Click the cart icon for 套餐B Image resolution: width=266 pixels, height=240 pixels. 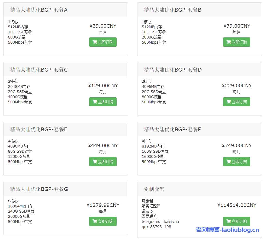pyautogui.click(x=229, y=42)
